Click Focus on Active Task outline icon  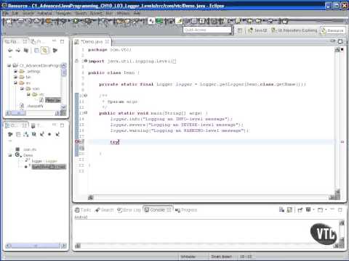10,134
